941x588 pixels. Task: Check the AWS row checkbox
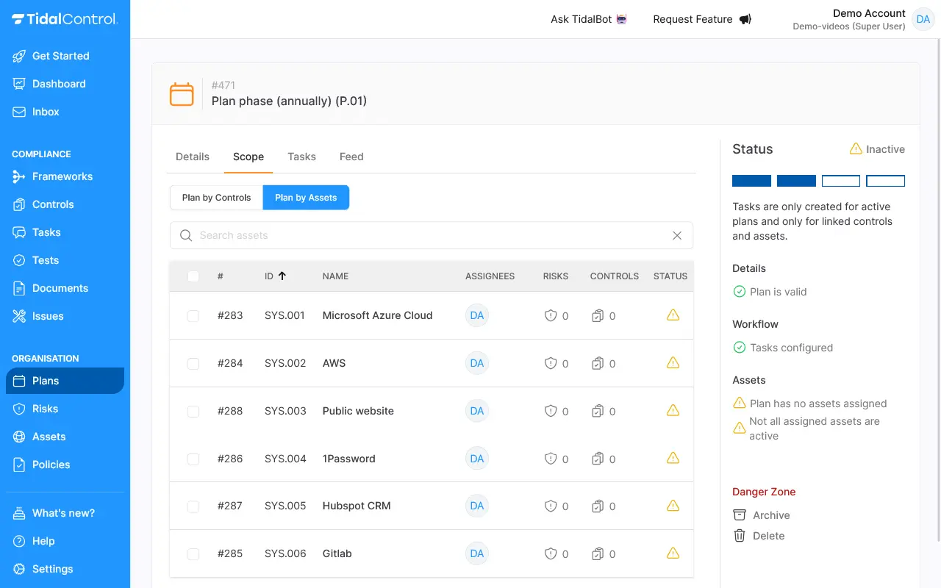193,363
